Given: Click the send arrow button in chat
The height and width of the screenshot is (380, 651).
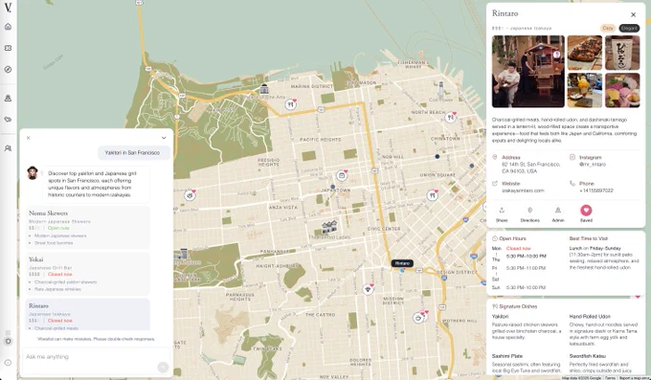Looking at the screenshot, I should [x=163, y=367].
